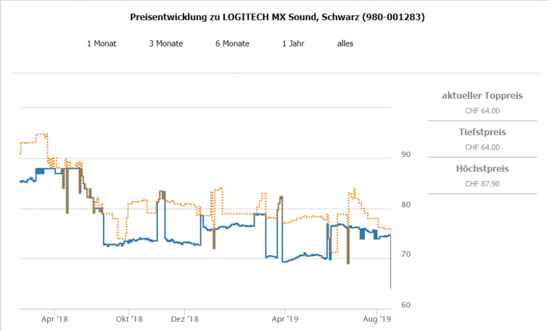Screen dimensions: 548x331
Task: Click the "Aug '19" axis label
Action: (x=377, y=319)
